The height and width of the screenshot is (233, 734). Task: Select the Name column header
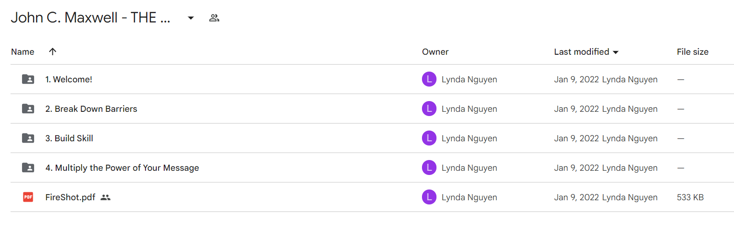(x=22, y=52)
